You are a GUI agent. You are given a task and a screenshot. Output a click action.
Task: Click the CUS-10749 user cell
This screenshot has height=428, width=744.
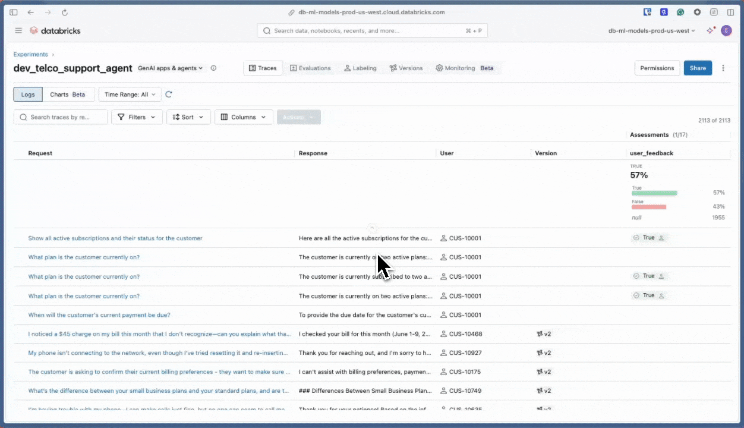(x=461, y=391)
